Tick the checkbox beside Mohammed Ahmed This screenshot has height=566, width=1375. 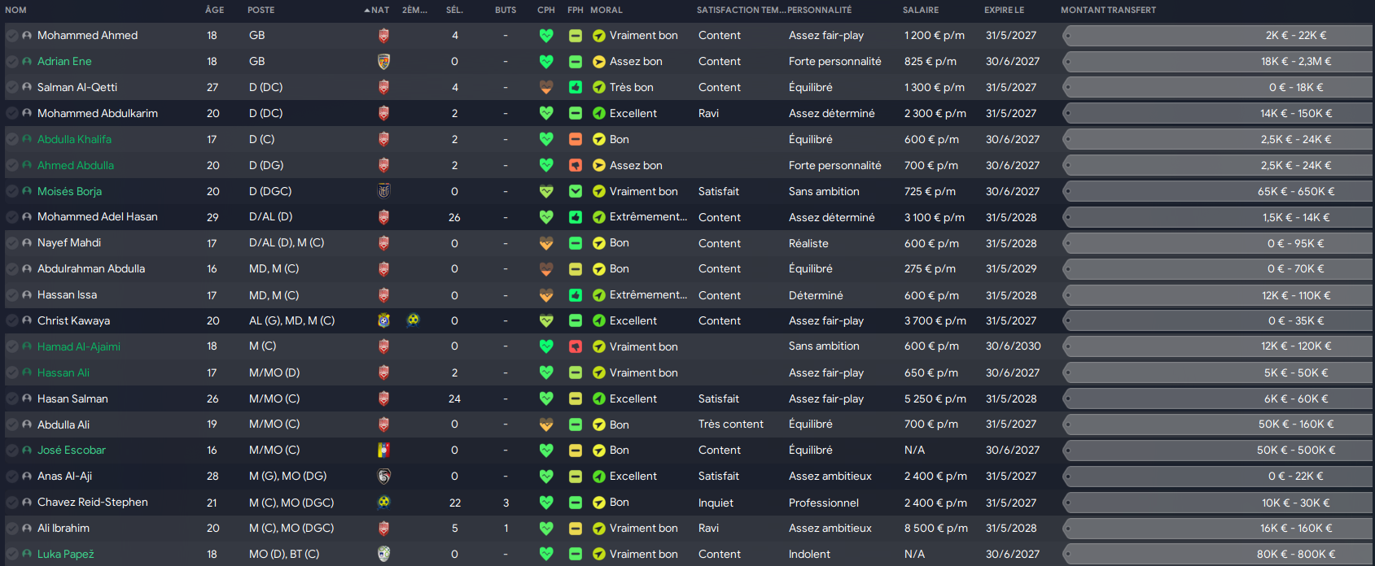[x=11, y=35]
